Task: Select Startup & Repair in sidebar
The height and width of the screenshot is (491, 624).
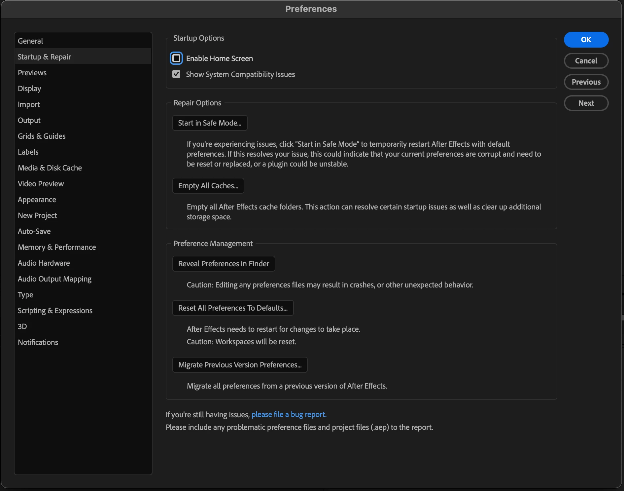Action: point(83,57)
